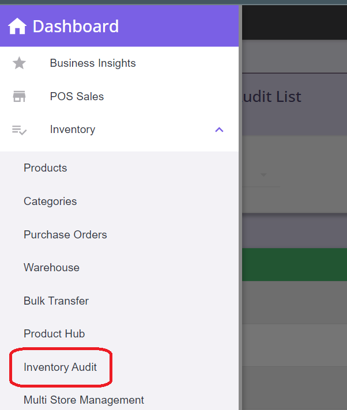The image size is (347, 410).
Task: Select POS Sales in sidebar
Action: [x=77, y=97]
